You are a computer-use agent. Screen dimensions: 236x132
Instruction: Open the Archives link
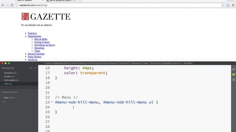click(x=32, y=59)
